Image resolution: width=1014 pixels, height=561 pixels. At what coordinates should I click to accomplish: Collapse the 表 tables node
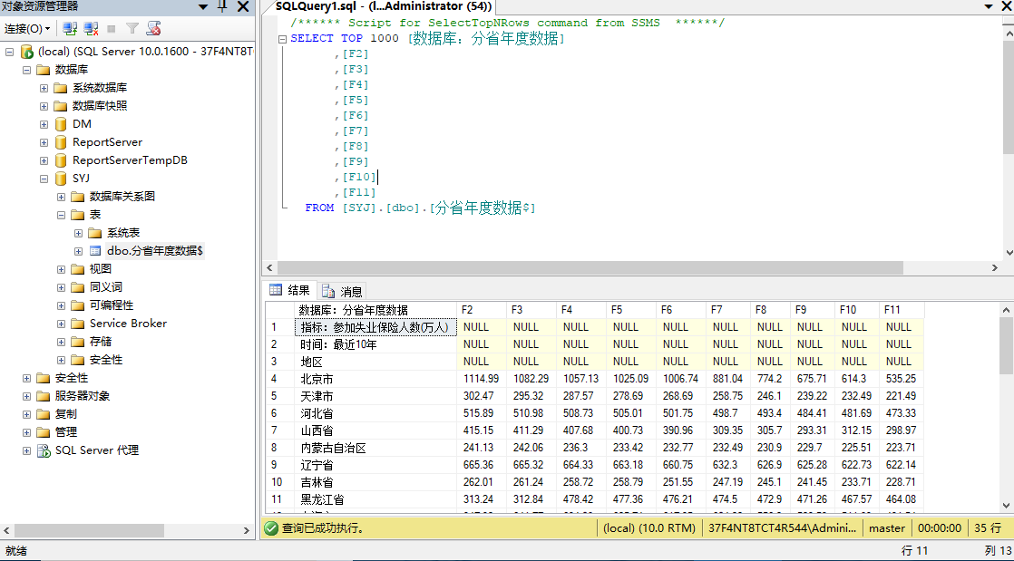click(61, 214)
